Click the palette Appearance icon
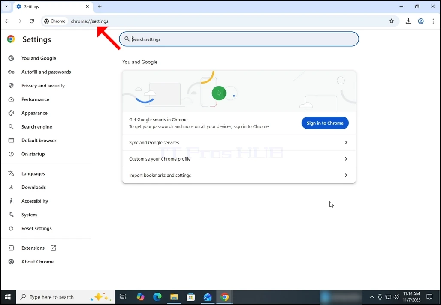 (x=11, y=113)
